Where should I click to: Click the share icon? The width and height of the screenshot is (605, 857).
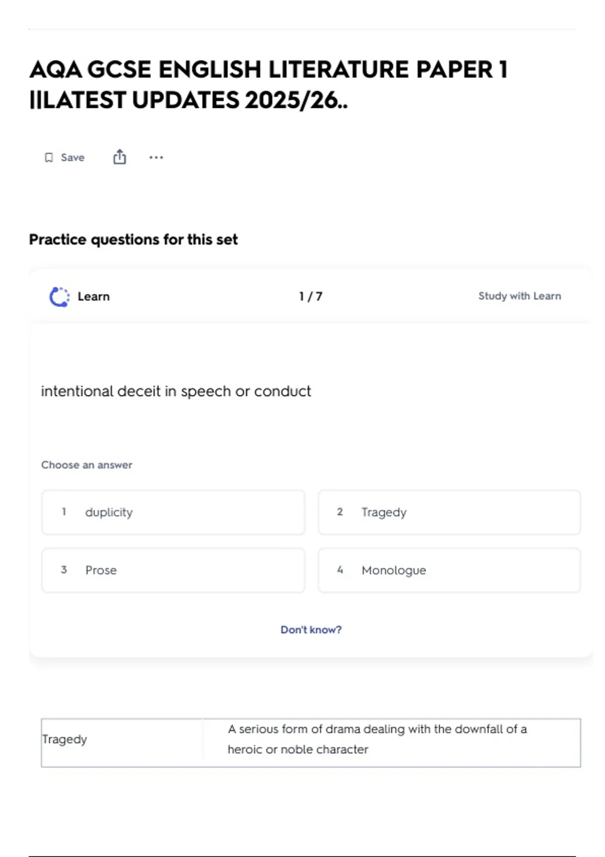[x=119, y=157]
